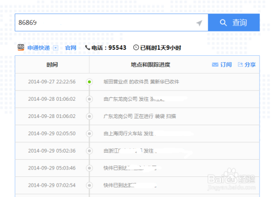The image size is (271, 197).
Task: Select the phone number 95543
Action: tap(117, 48)
